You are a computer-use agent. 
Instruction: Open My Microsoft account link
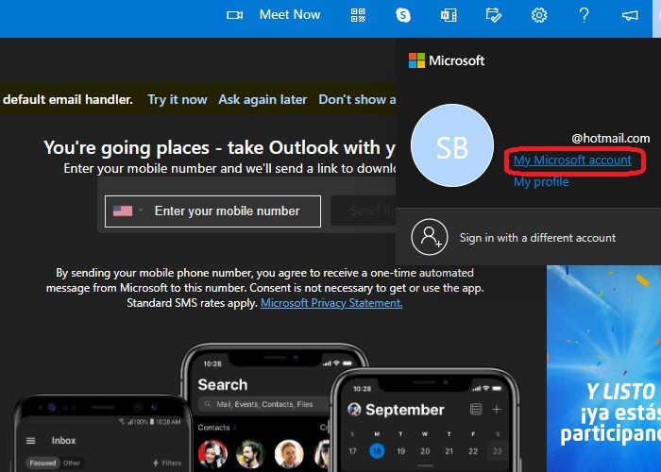coord(572,160)
